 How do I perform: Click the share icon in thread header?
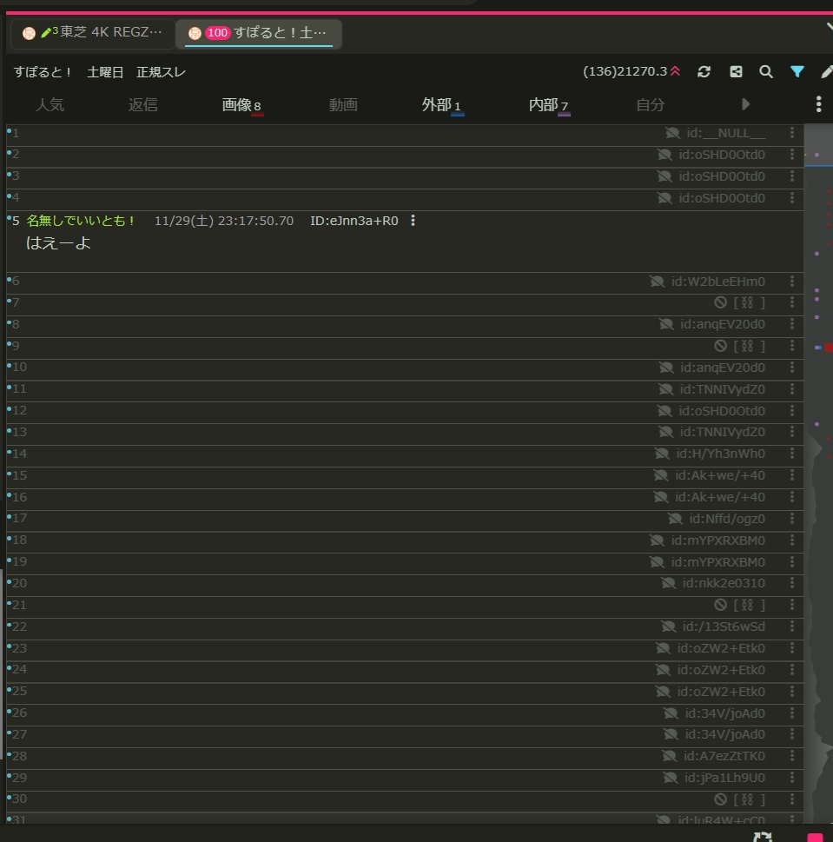tap(736, 72)
